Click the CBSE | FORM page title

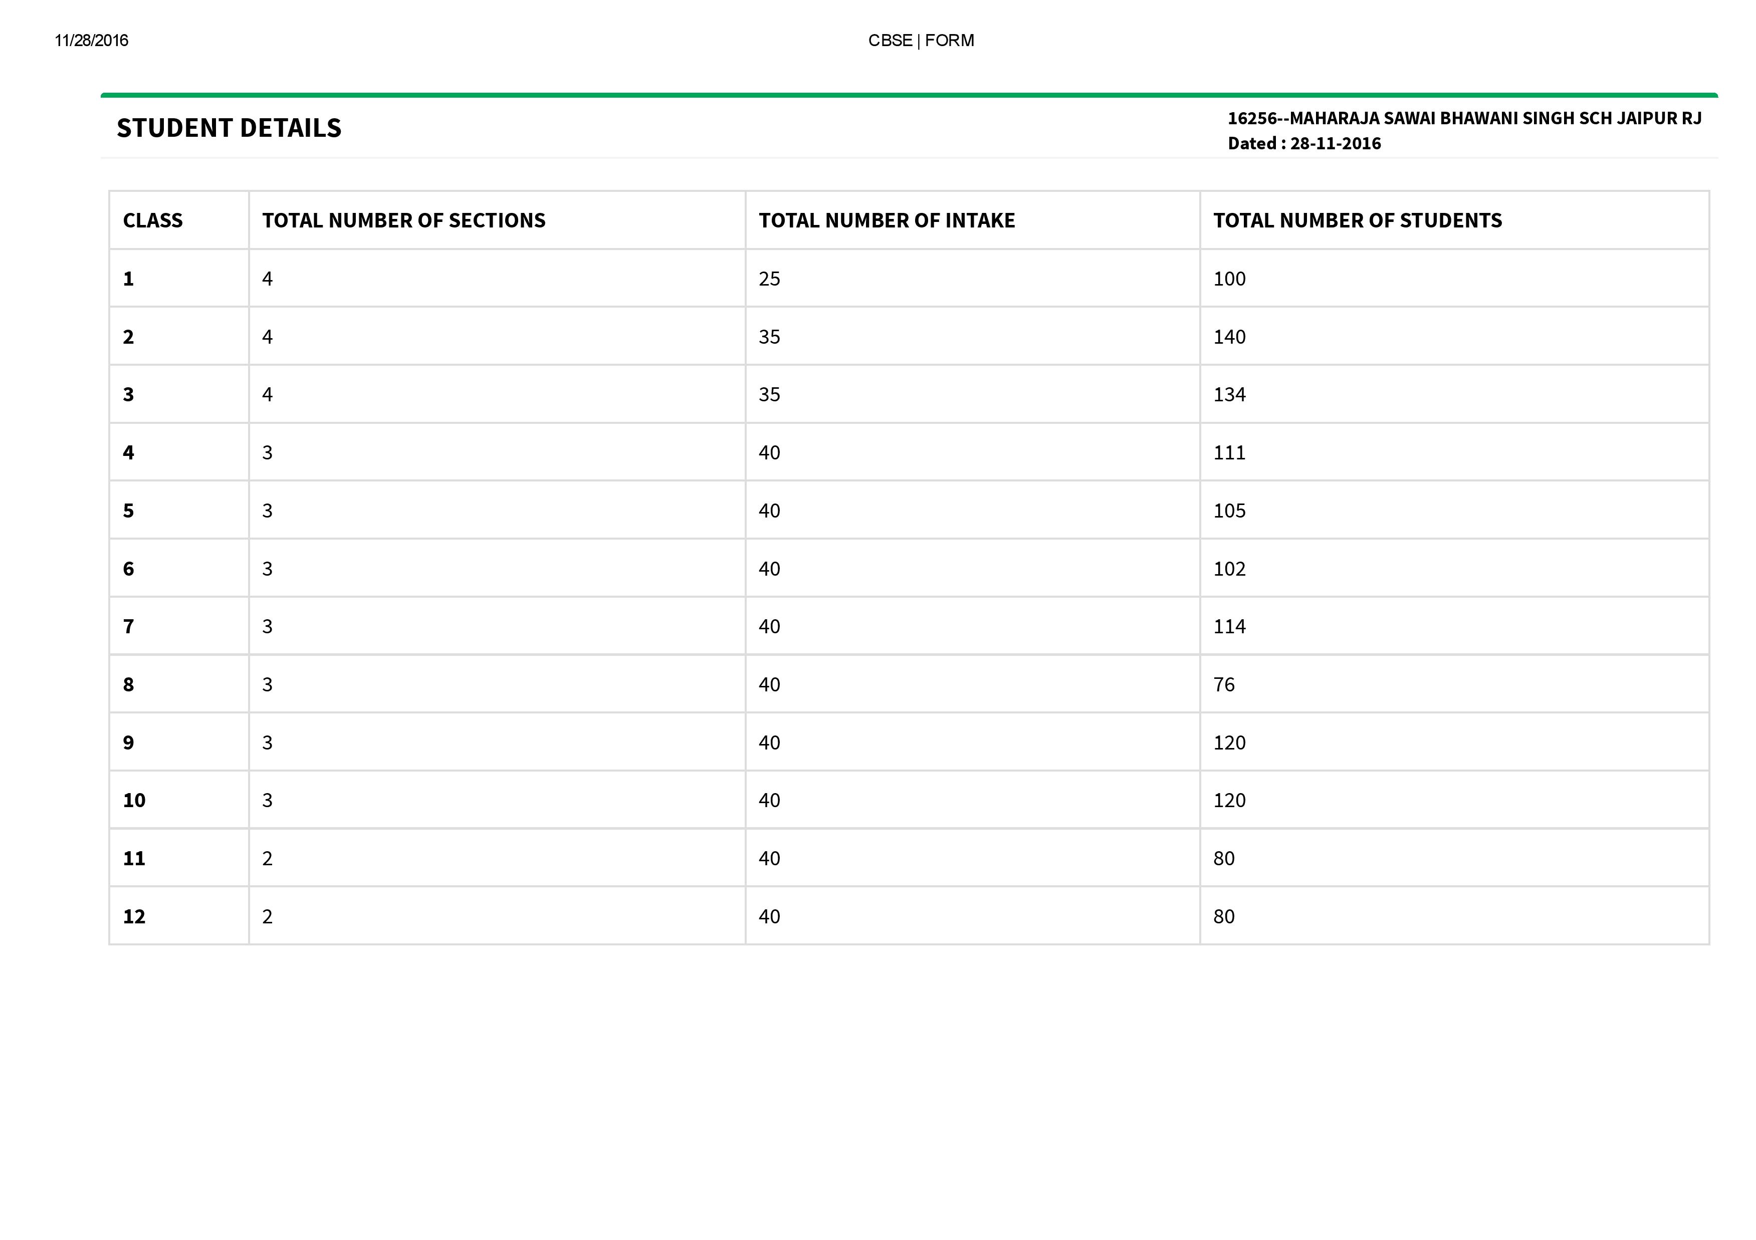pos(921,41)
